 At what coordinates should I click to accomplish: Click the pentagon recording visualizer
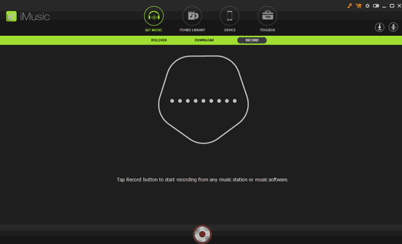click(x=203, y=100)
